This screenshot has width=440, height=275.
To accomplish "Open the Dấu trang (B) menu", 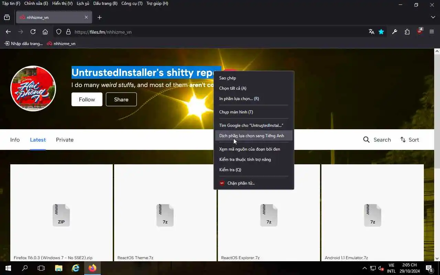I will 105,3.
